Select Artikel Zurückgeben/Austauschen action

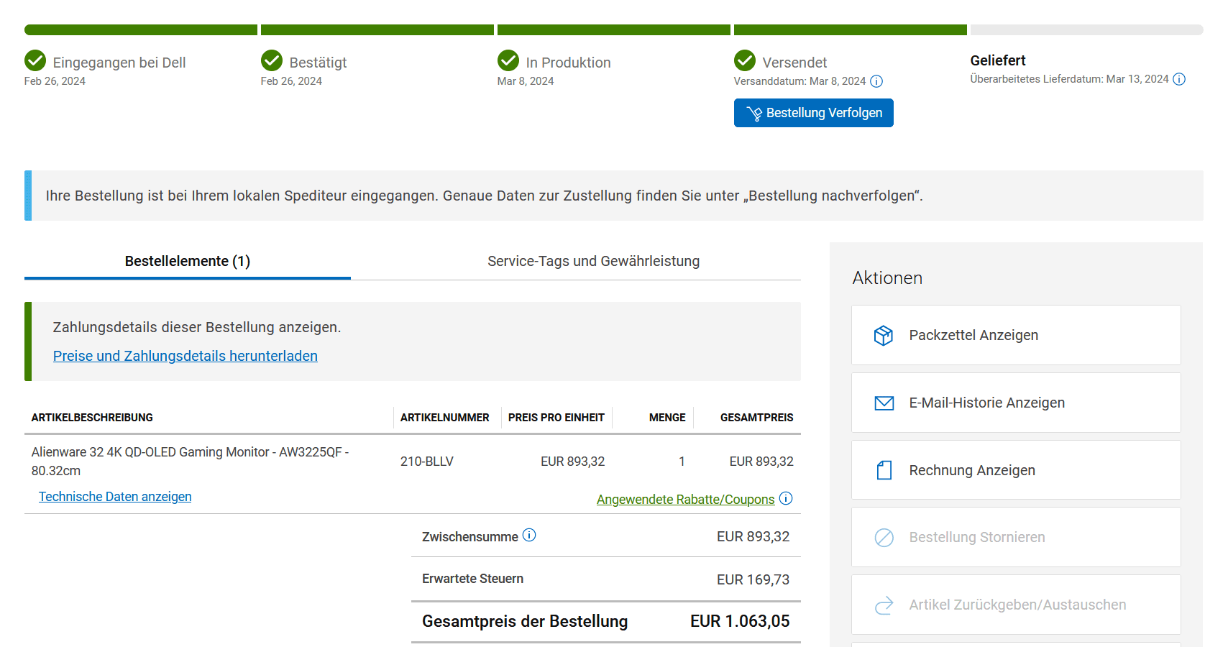1016,605
